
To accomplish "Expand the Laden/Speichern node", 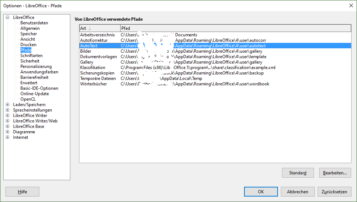I will point(8,104).
